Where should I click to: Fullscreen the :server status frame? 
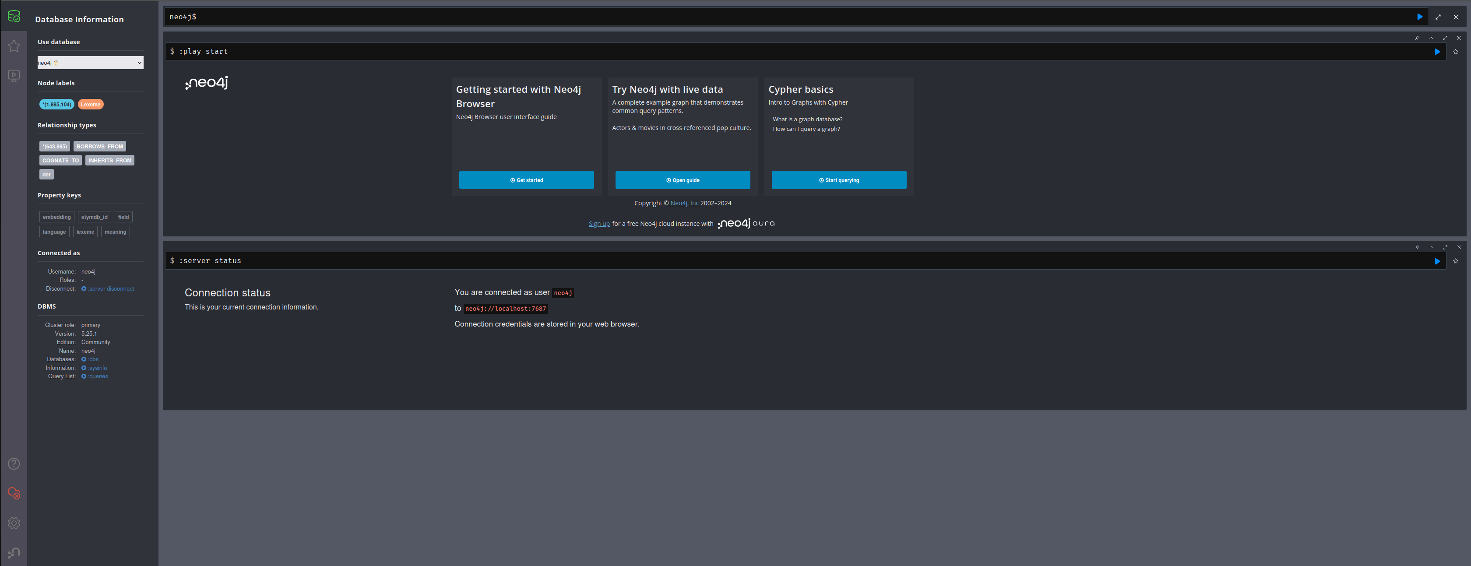click(x=1445, y=247)
